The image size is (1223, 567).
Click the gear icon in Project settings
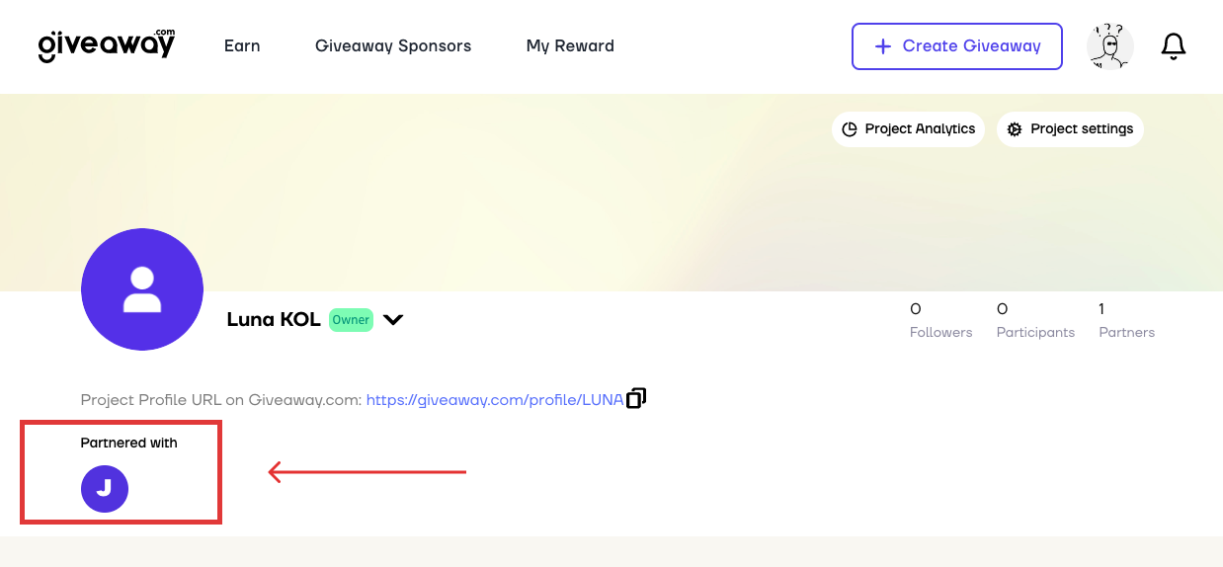coord(1015,129)
